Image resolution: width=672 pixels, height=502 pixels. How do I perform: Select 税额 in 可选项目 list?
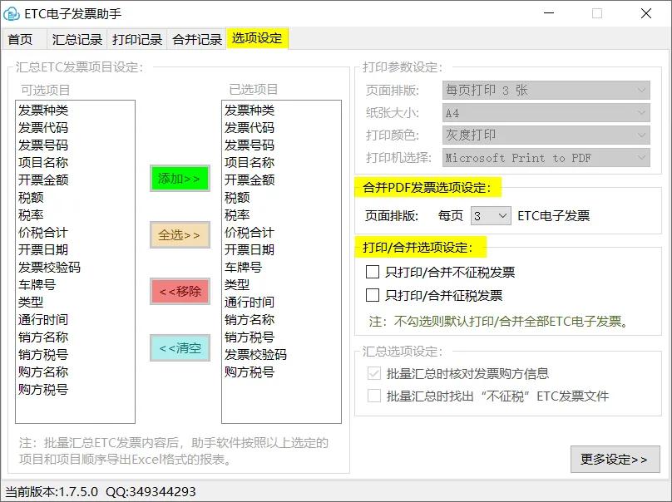(31, 198)
